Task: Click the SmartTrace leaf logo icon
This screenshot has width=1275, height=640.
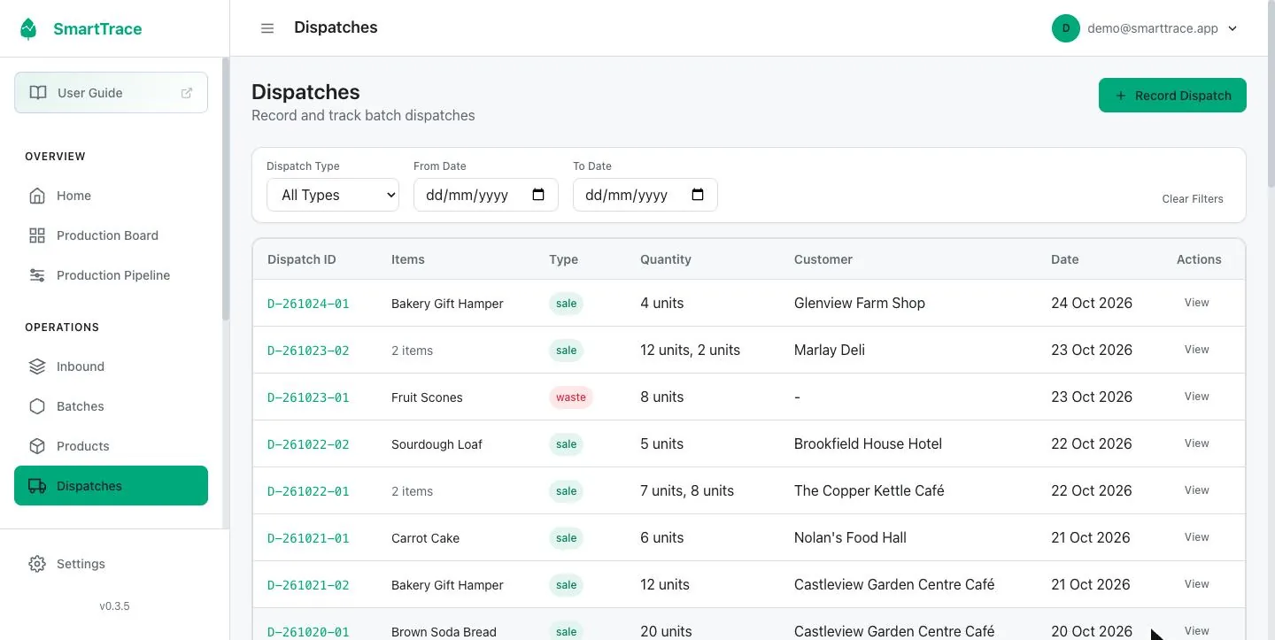Action: (x=28, y=28)
